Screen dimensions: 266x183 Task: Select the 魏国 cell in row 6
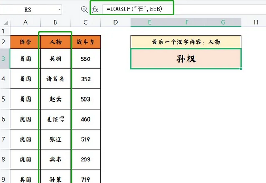(x=25, y=119)
